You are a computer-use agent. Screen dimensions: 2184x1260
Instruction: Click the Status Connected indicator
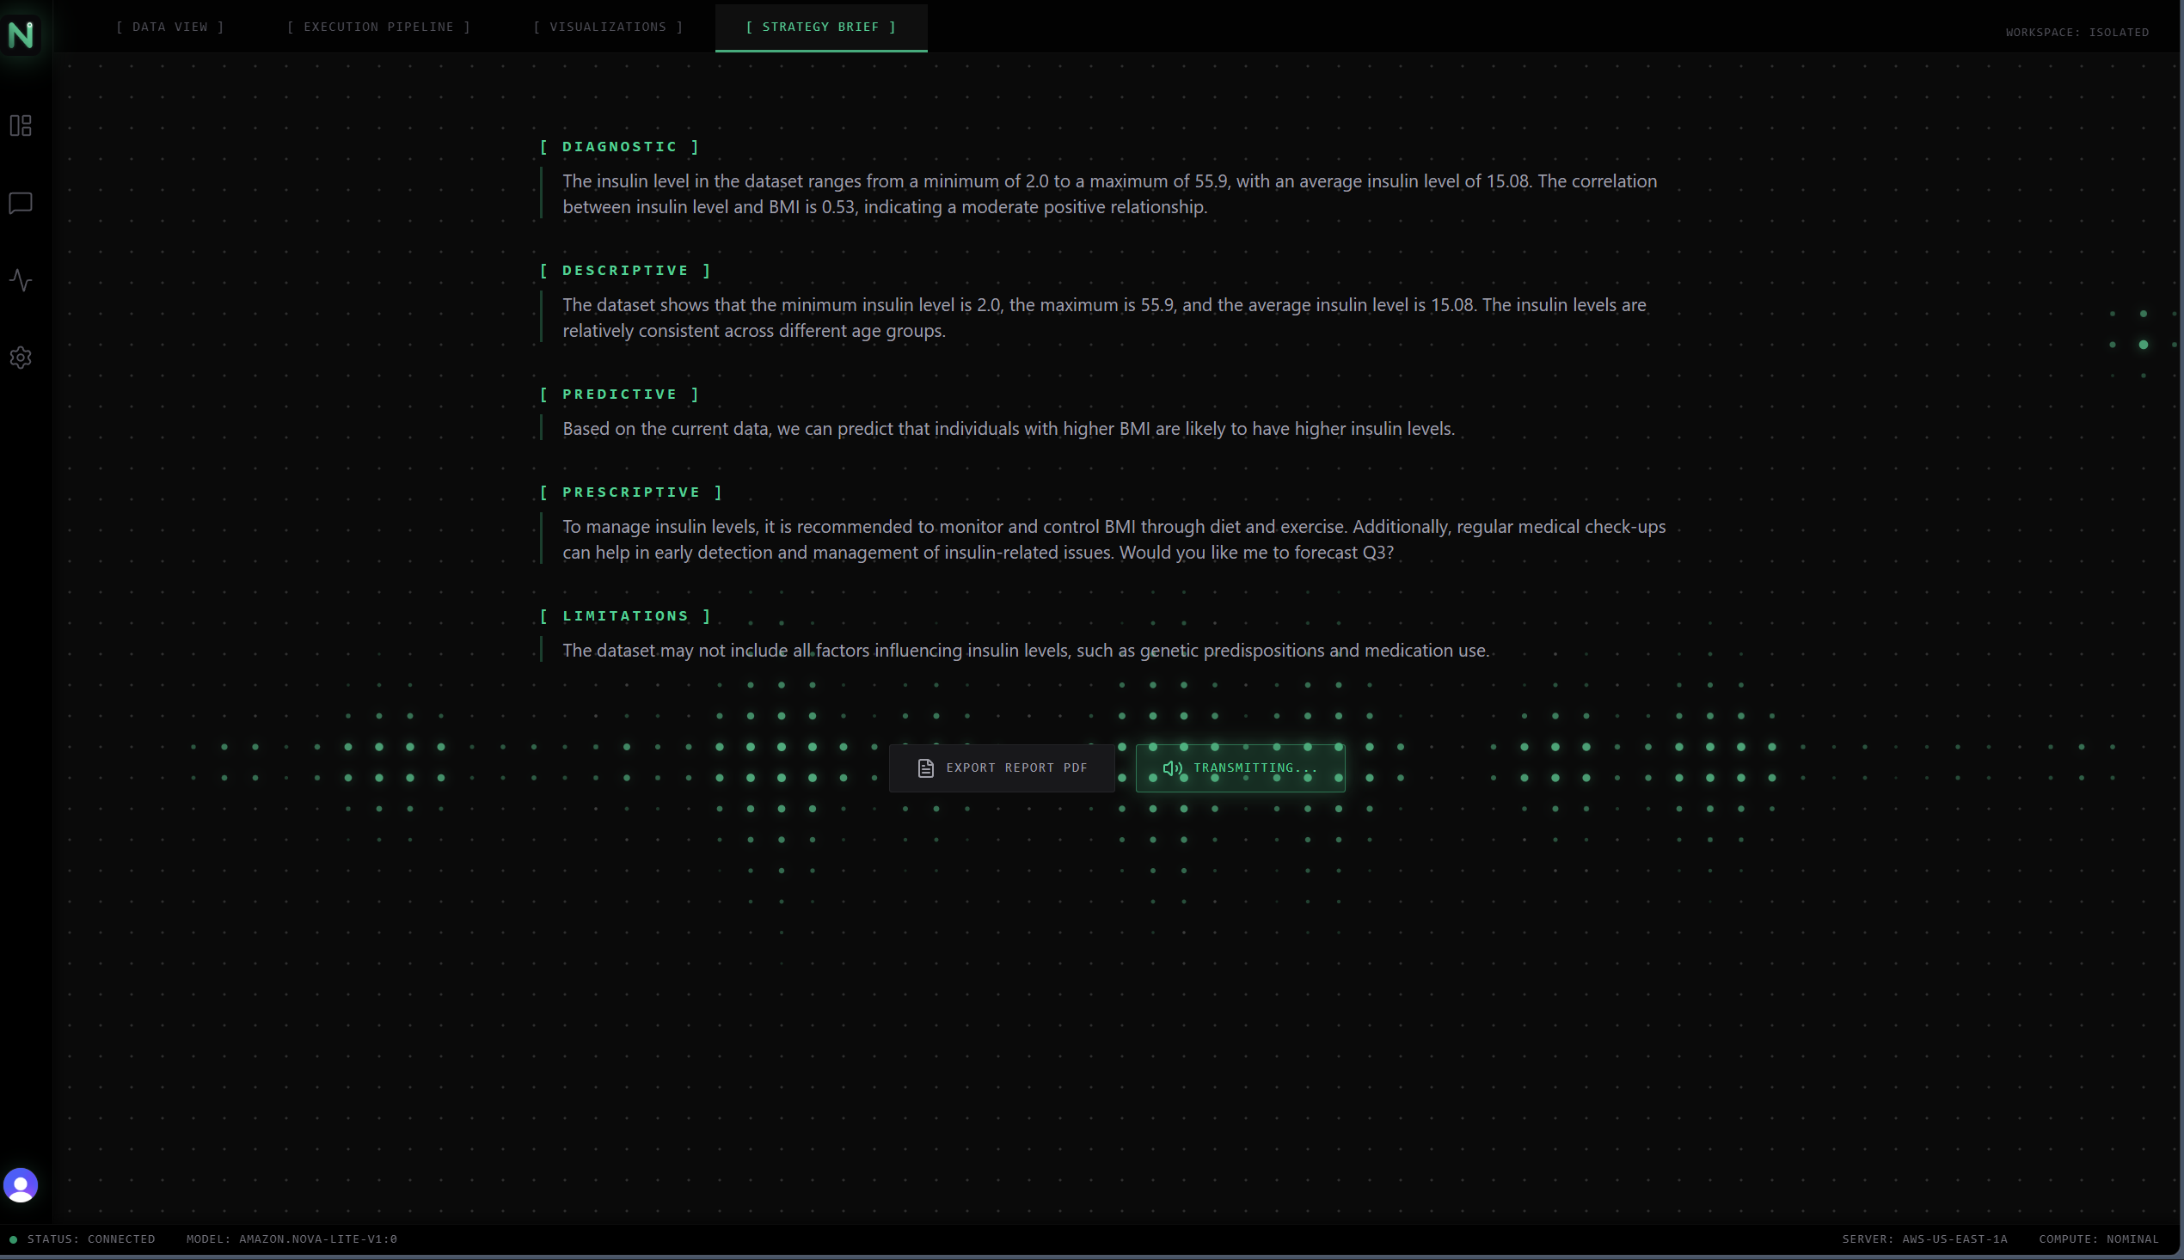tap(84, 1239)
